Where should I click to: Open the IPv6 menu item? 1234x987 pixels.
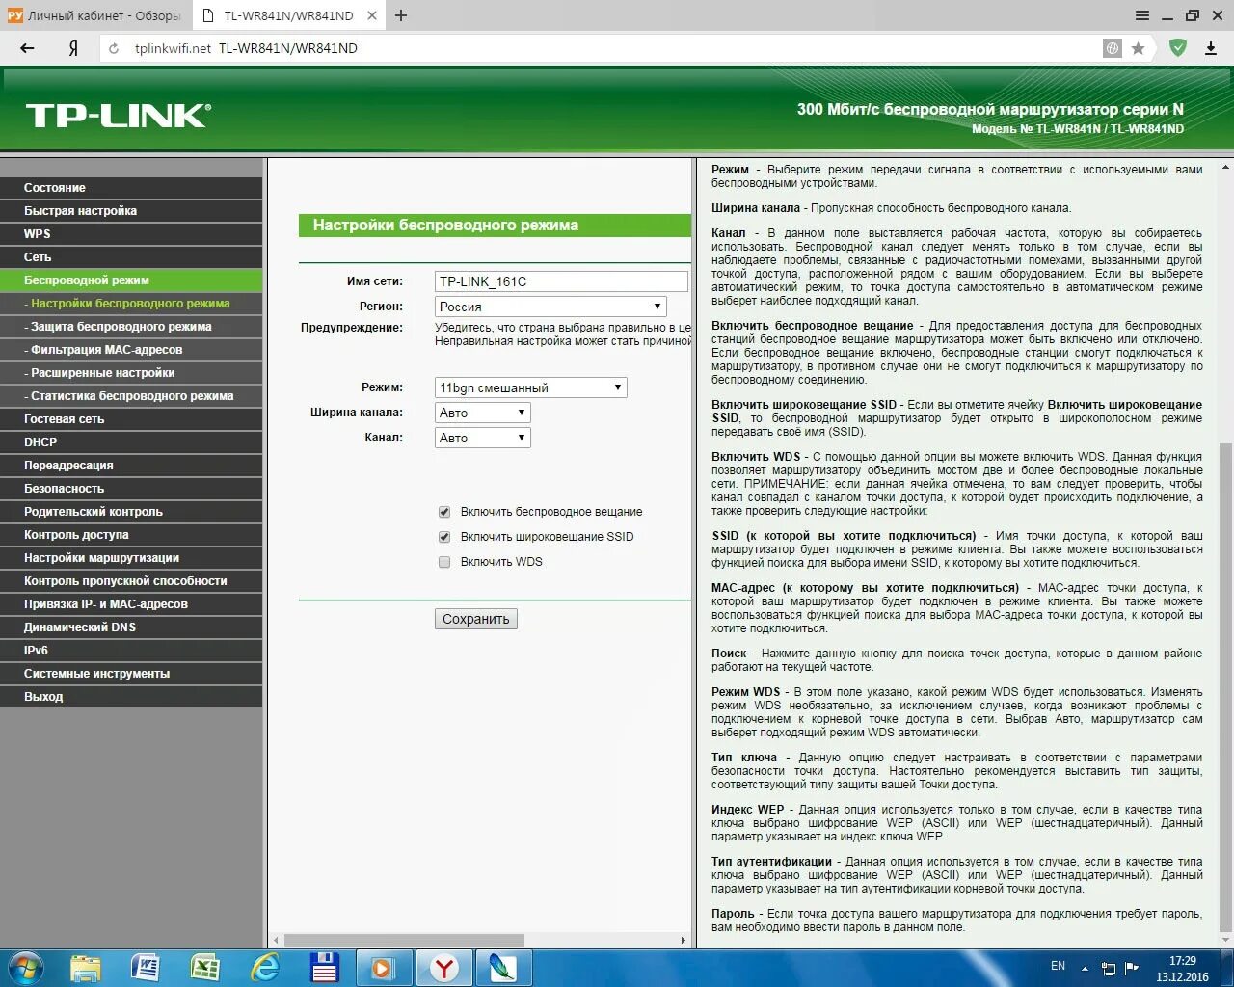point(131,651)
